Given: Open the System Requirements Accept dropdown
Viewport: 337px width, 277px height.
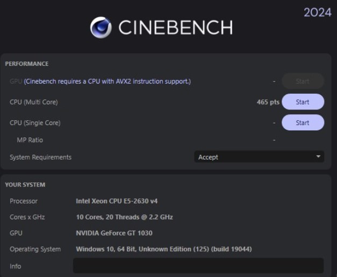Looking at the screenshot, I should [x=258, y=157].
